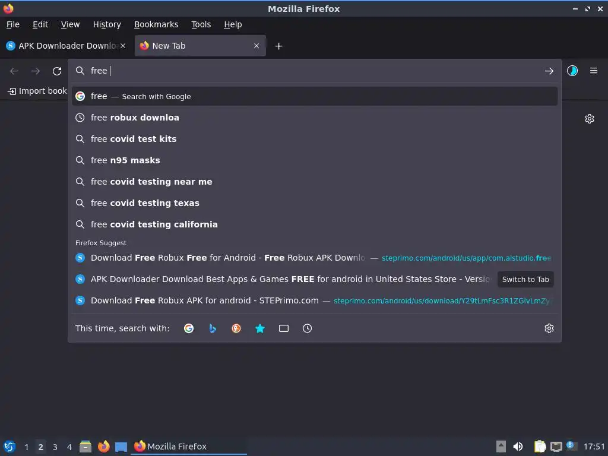Viewport: 608px width, 456px height.
Task: Switch to workspace 1
Action: click(26, 447)
